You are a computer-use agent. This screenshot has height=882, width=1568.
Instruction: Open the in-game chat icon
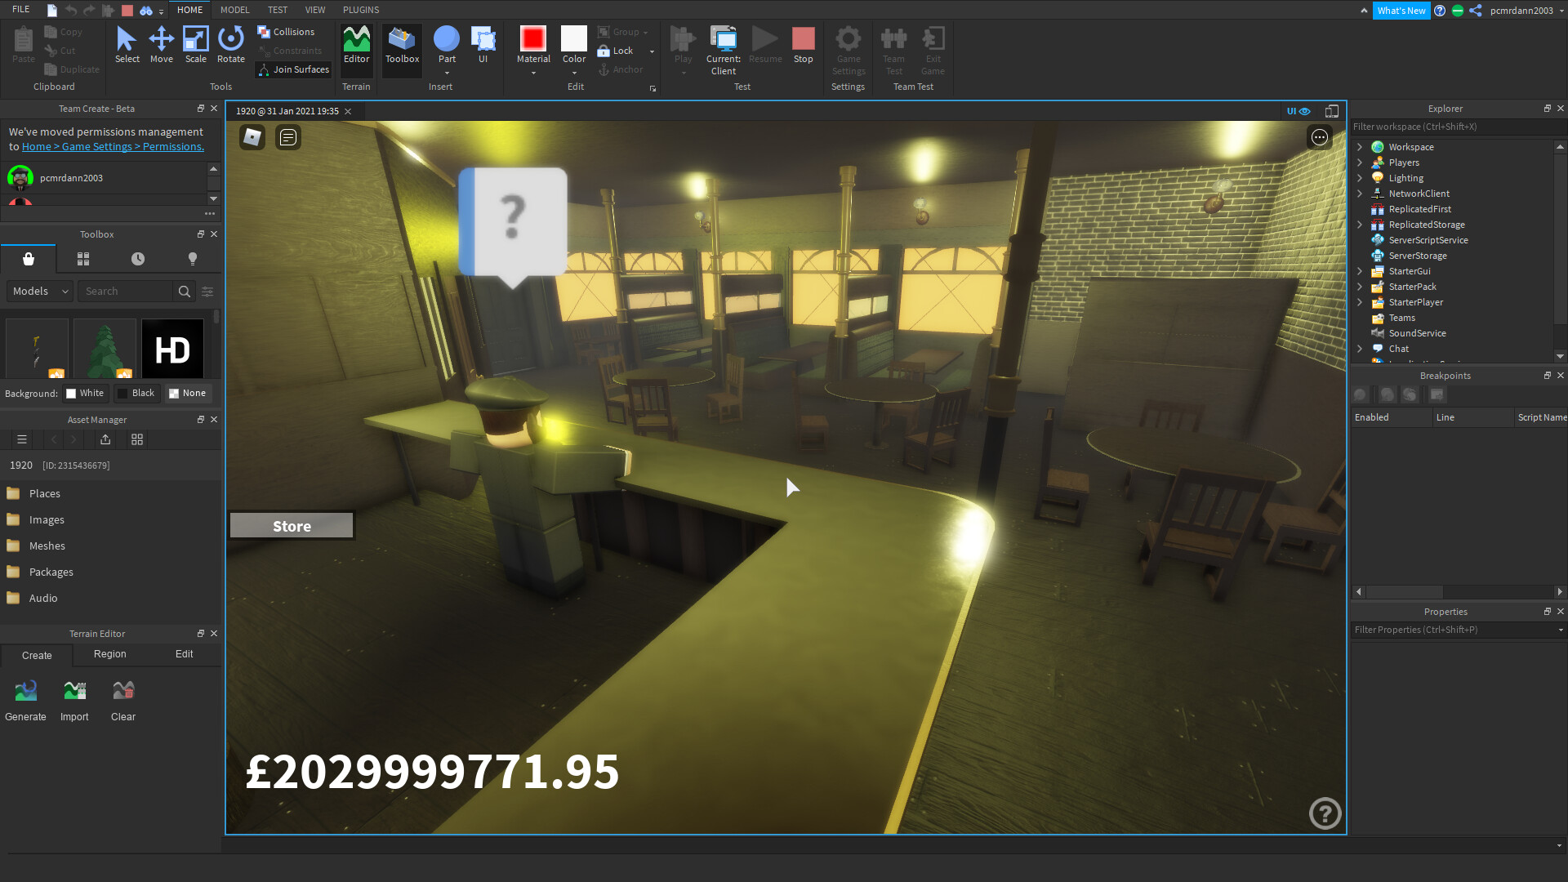(x=288, y=137)
